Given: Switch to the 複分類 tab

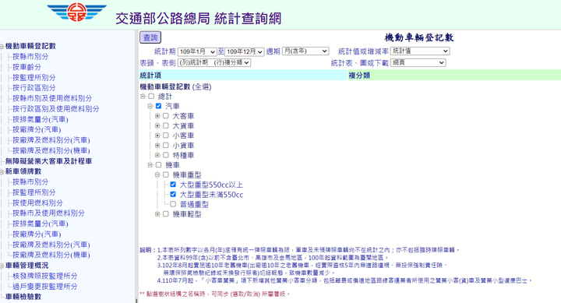Looking at the screenshot, I should (x=454, y=76).
